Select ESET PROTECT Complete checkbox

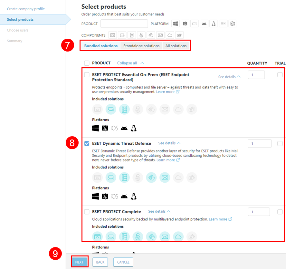point(87,212)
